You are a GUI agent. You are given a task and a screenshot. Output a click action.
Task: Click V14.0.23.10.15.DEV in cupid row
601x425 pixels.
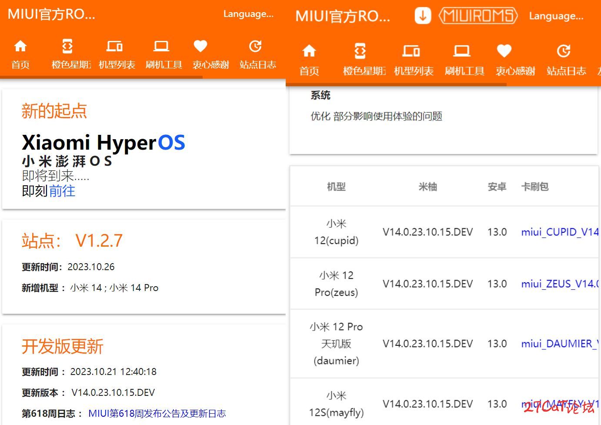(427, 232)
